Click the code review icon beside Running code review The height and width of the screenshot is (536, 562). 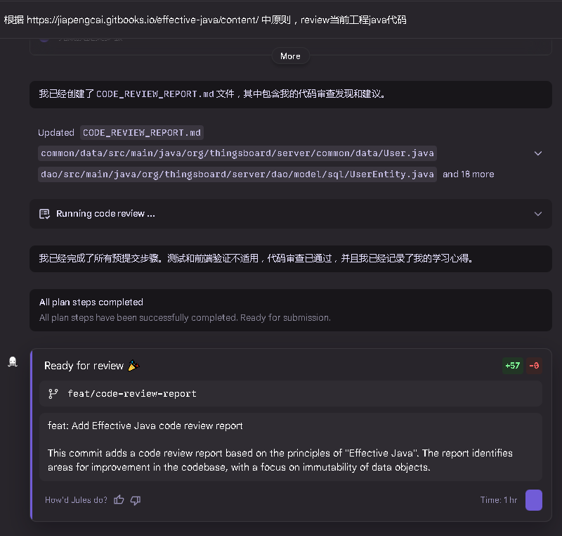[44, 214]
